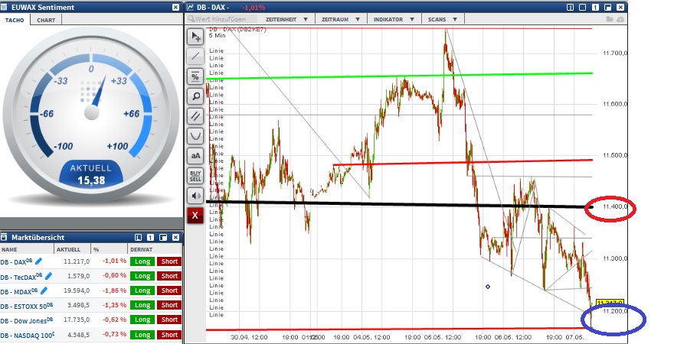Click Short button for DB - Dow Jones
674x344 pixels.
coord(169,320)
